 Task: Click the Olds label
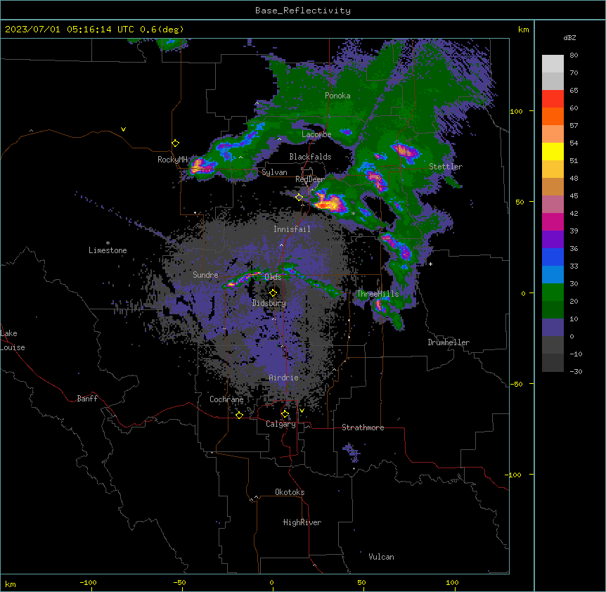273,277
